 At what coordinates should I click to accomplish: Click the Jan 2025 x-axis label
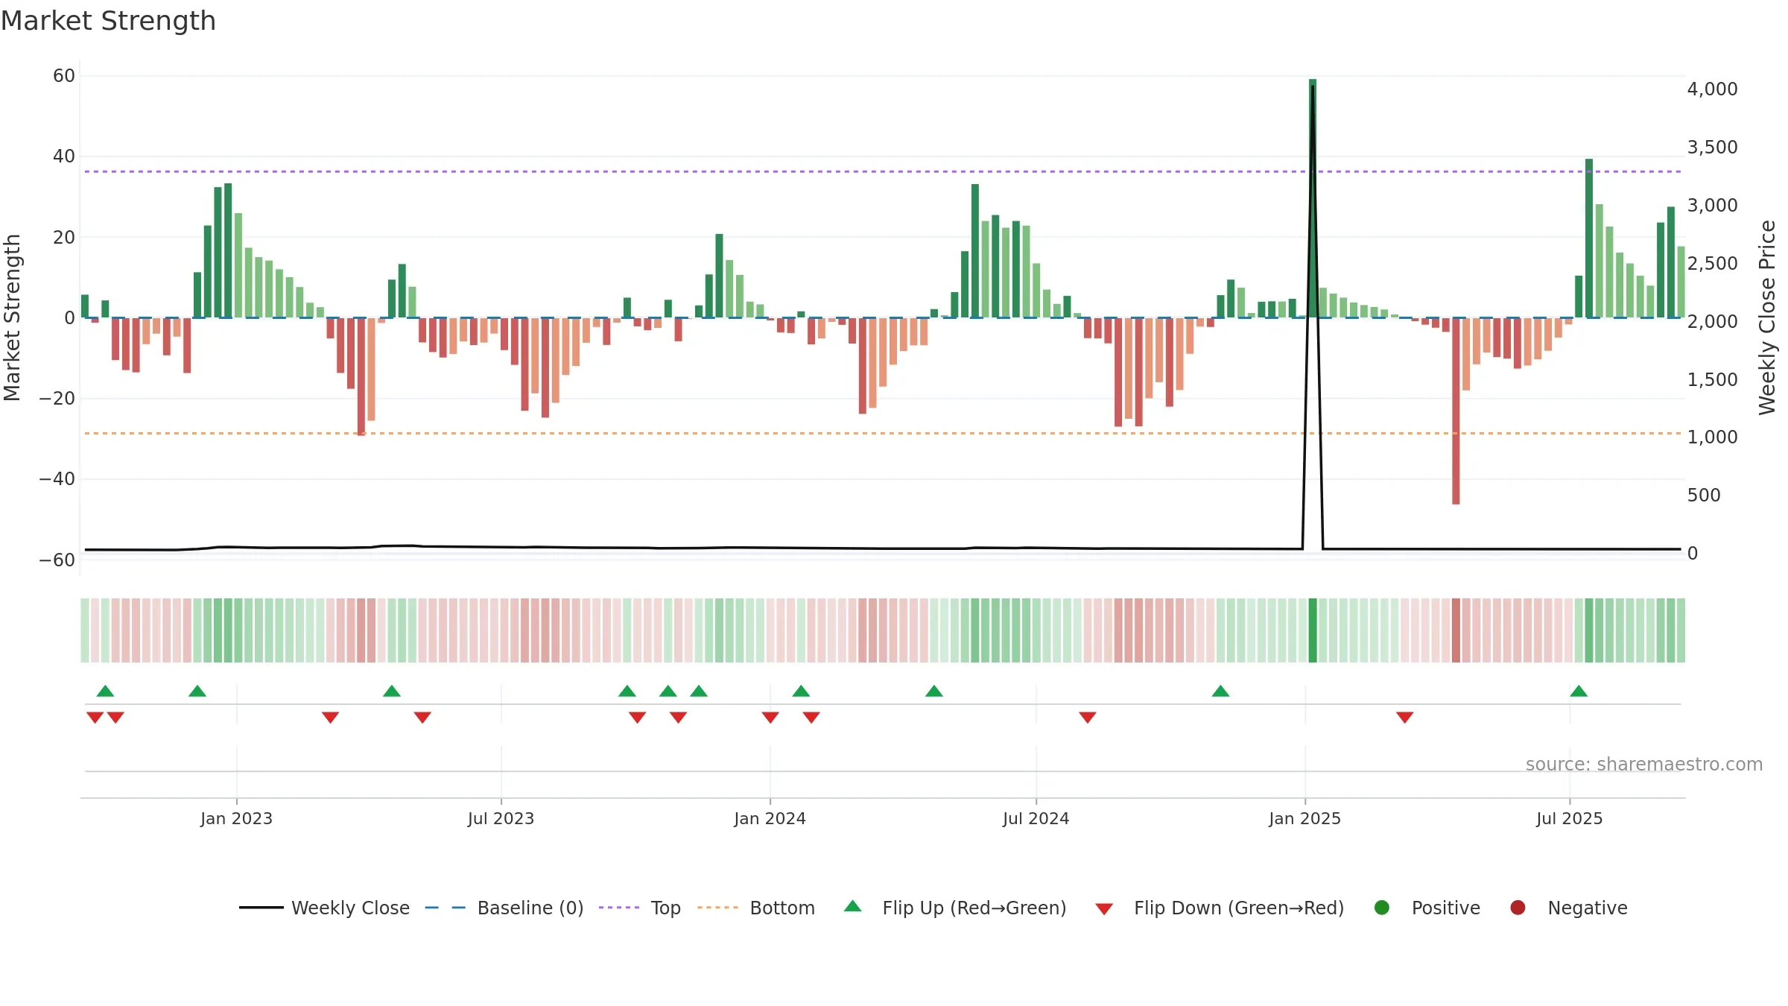[1304, 818]
